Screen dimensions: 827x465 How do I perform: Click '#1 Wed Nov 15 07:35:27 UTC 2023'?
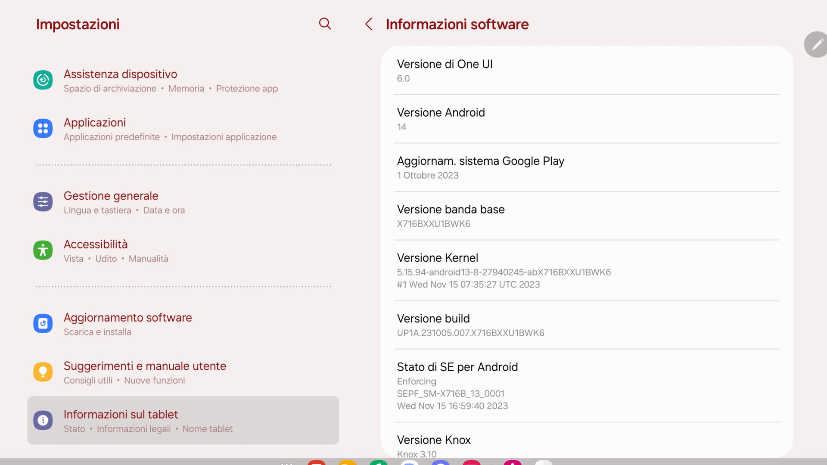(x=468, y=285)
